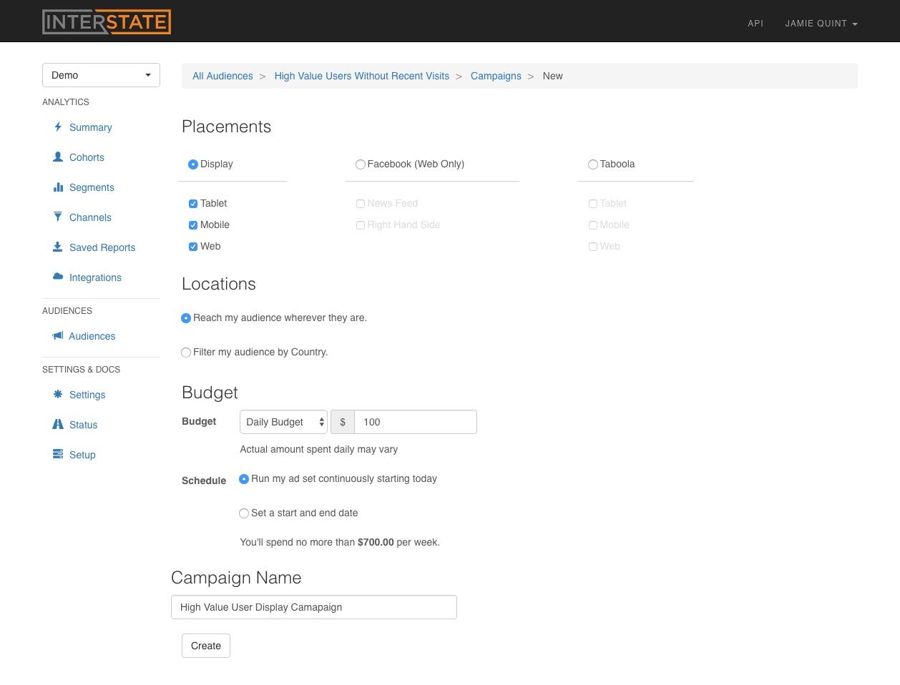Go to Summary analytics page
Viewport: 900px width, 685px height.
click(91, 127)
